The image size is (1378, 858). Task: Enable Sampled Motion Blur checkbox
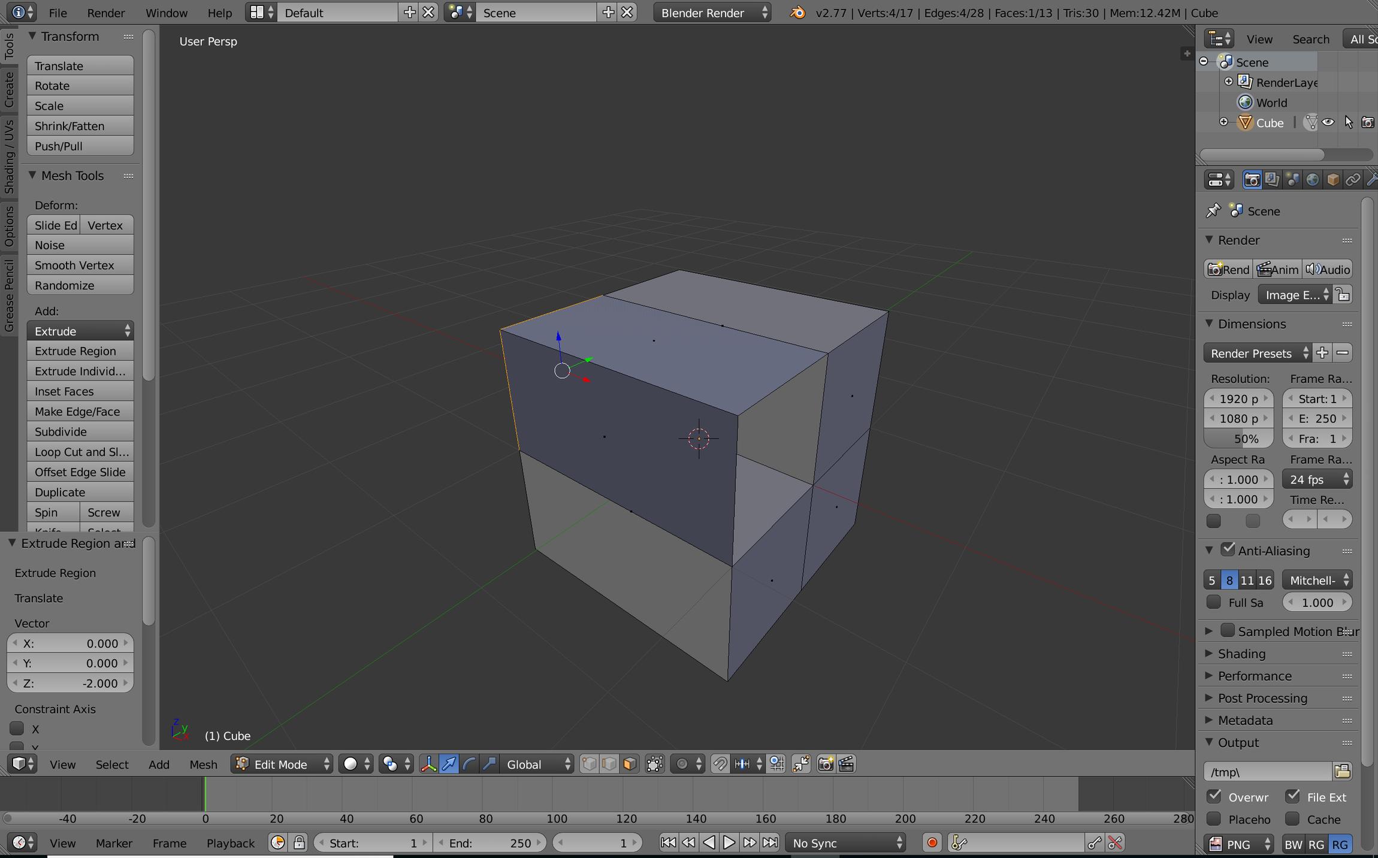[x=1228, y=630]
